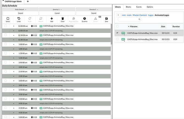Switch to the Events tab
The image size is (184, 119).
[x=139, y=7]
